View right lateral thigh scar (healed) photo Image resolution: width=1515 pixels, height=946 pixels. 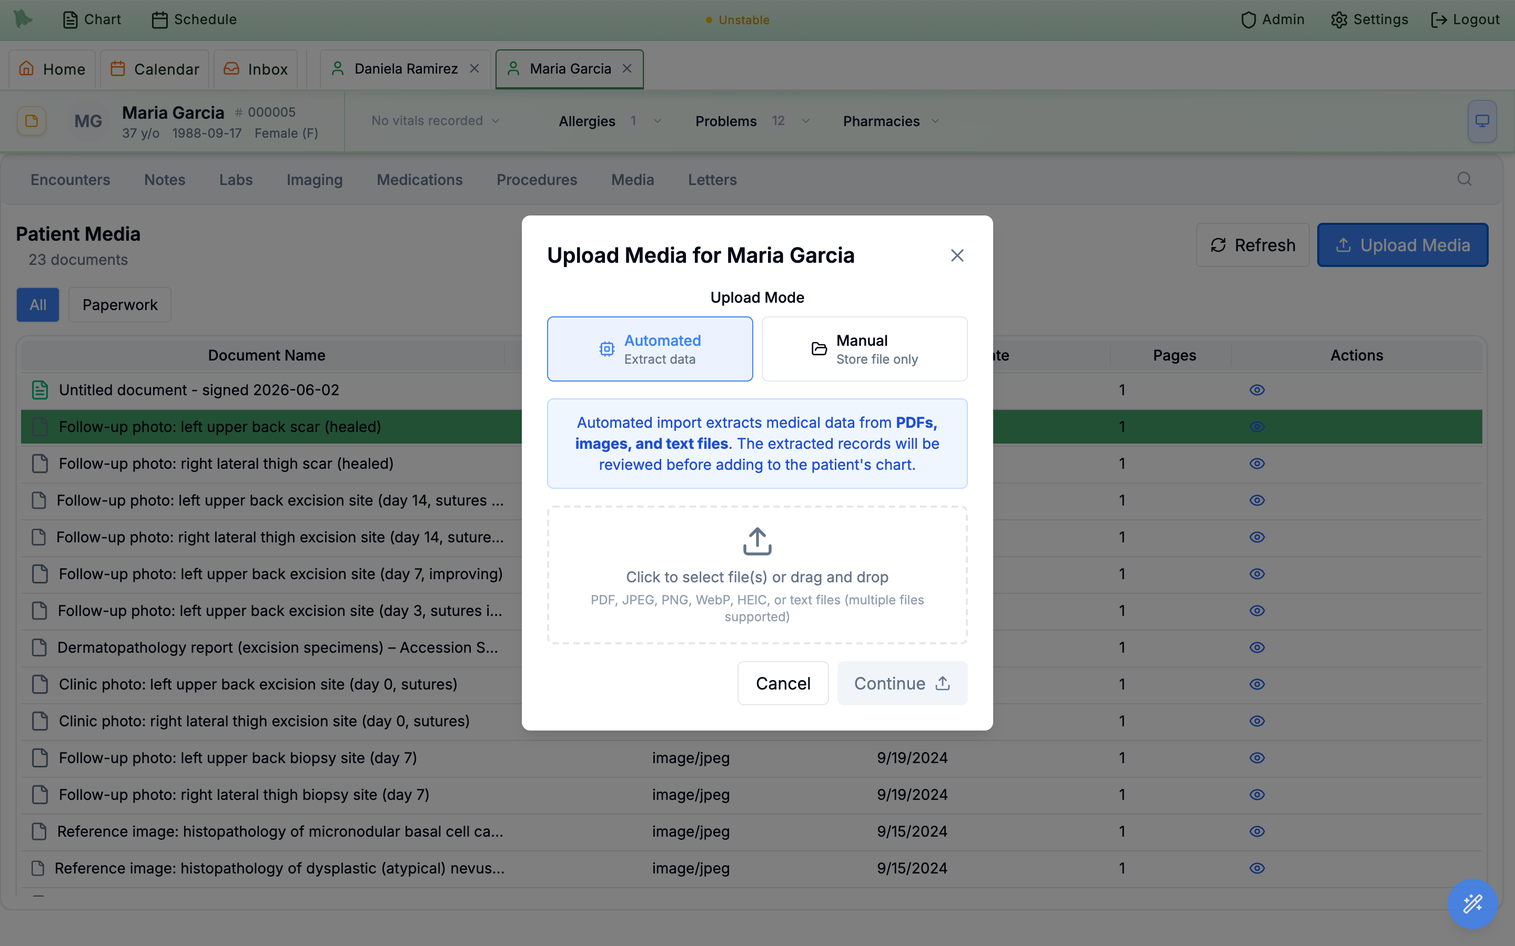pyautogui.click(x=1257, y=464)
